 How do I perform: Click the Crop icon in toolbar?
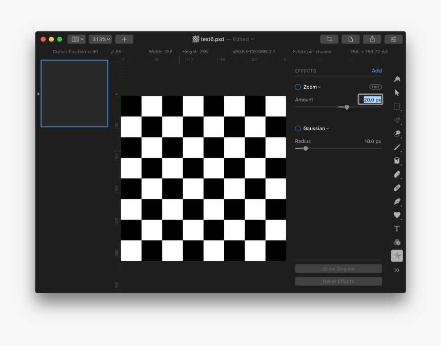(329, 39)
